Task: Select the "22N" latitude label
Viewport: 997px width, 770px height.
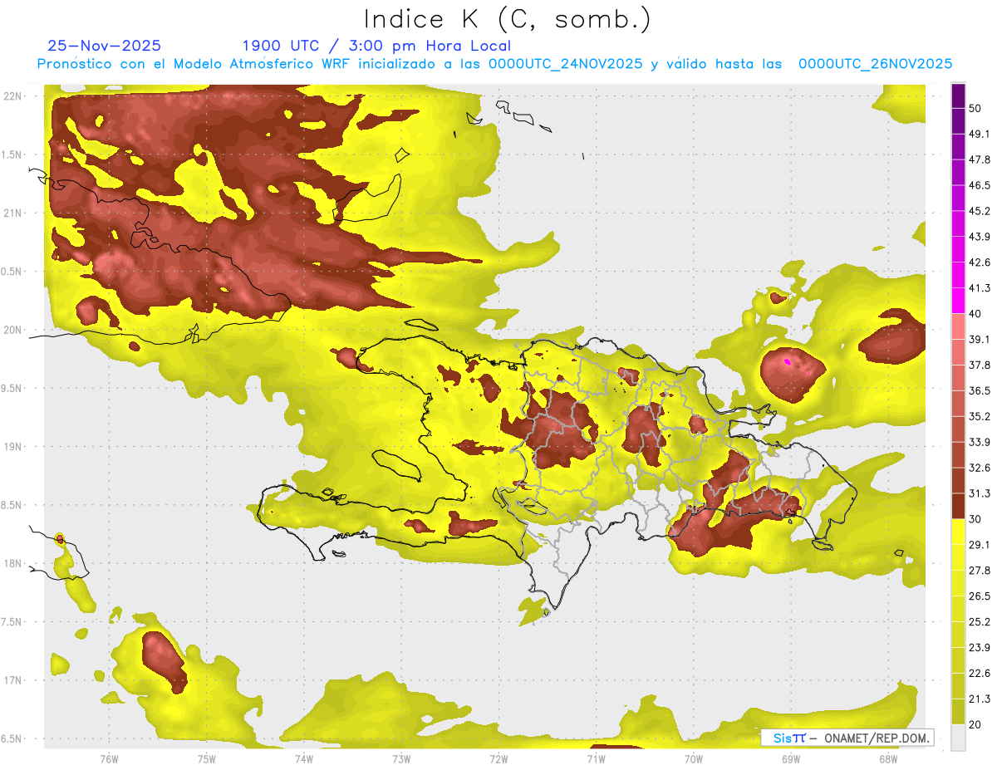Action: coord(12,96)
